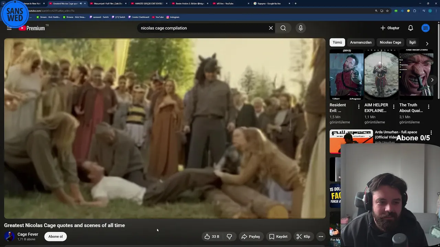The height and width of the screenshot is (247, 440).
Task: Close the Kapışma Google'da Ara tab
Action: (x=289, y=3)
